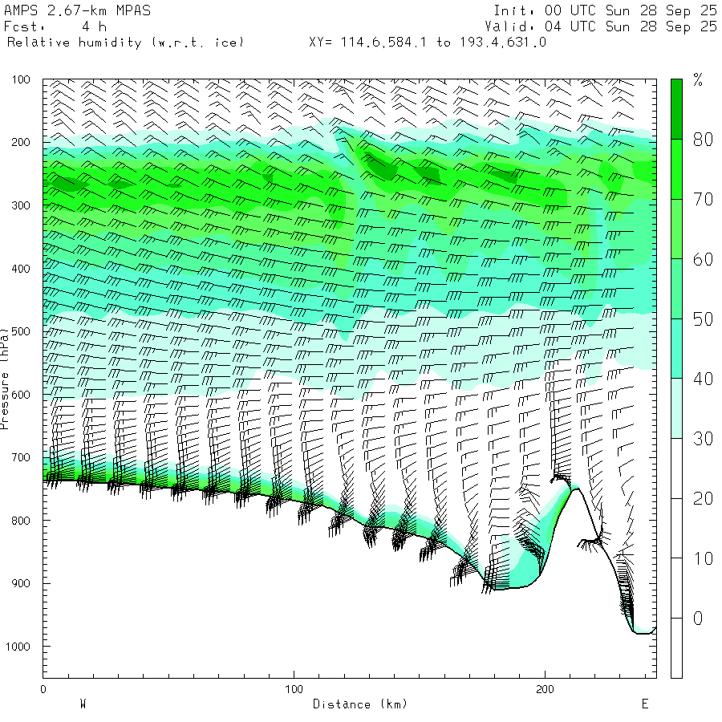
Task: Select the 'Fcst: 4 h' forecast hour label
Action: (x=55, y=26)
